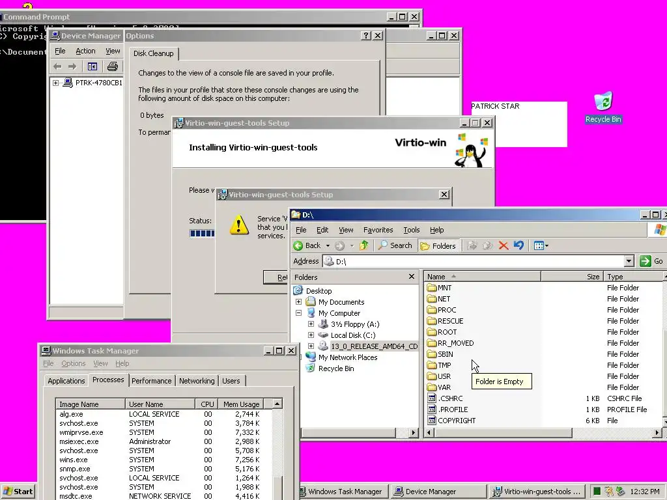The height and width of the screenshot is (500, 667).
Task: Click the Copy To icon in Explorer toolbar
Action: 487,245
